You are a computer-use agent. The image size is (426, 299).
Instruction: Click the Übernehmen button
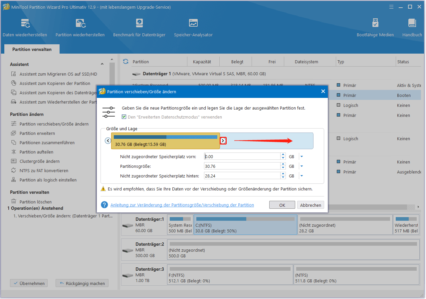pos(29,283)
